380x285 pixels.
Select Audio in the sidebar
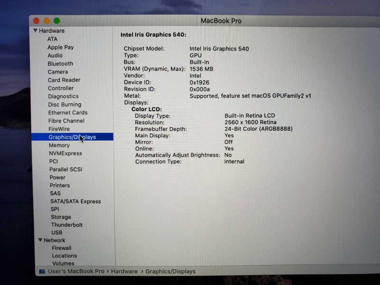tap(55, 56)
